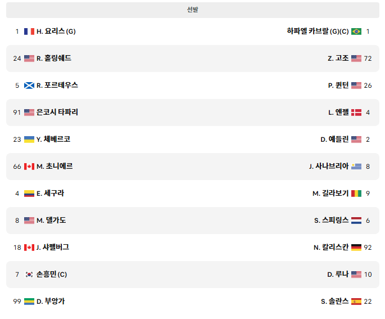Click the French flag next to H. 요리스
The height and width of the screenshot is (319, 385).
[x=29, y=32]
